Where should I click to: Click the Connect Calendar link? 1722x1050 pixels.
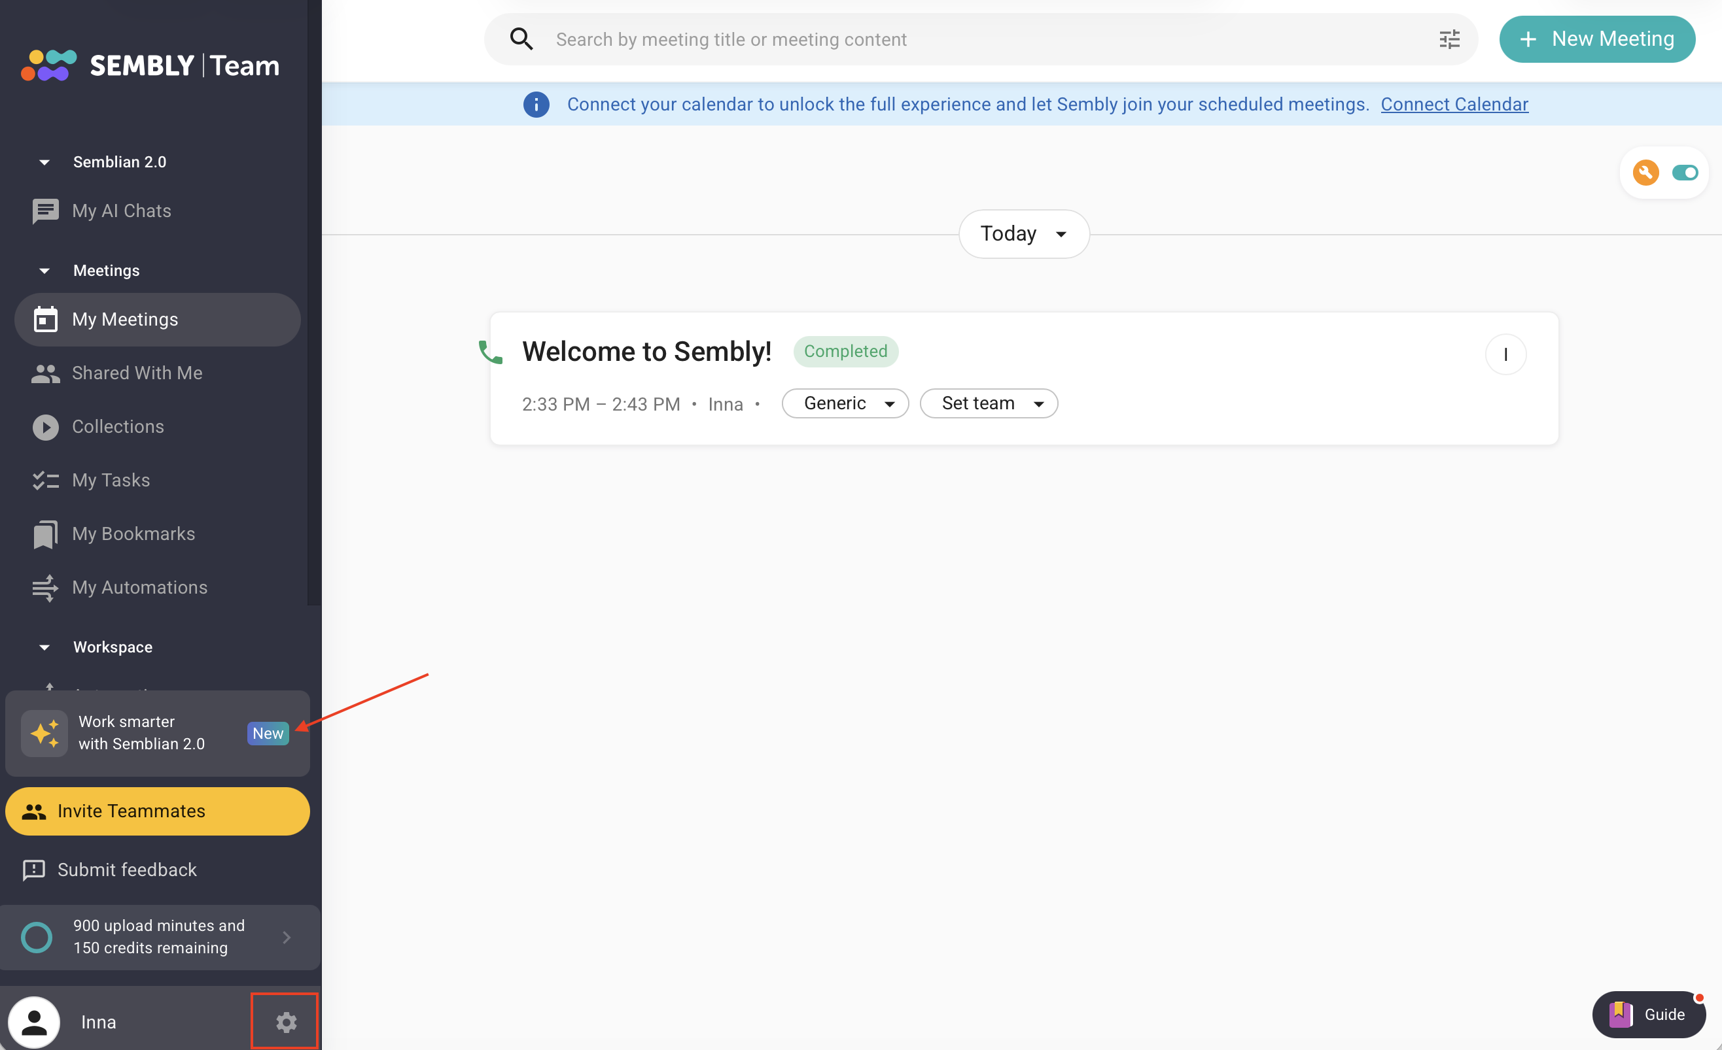pos(1454,104)
